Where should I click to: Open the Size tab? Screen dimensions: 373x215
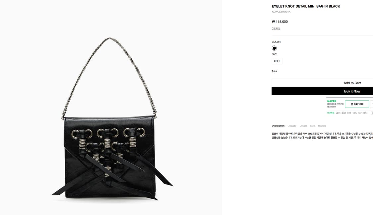[312, 126]
